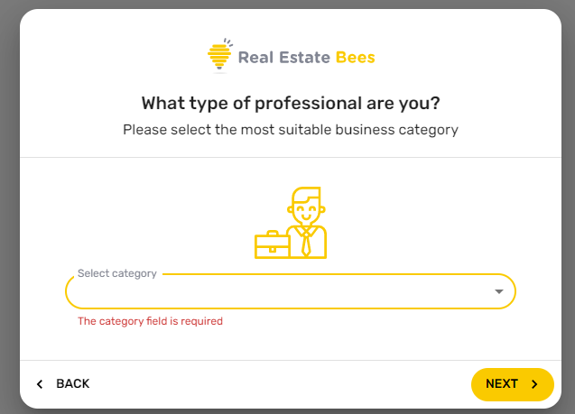Click 'The category field is required' error

pos(150,321)
